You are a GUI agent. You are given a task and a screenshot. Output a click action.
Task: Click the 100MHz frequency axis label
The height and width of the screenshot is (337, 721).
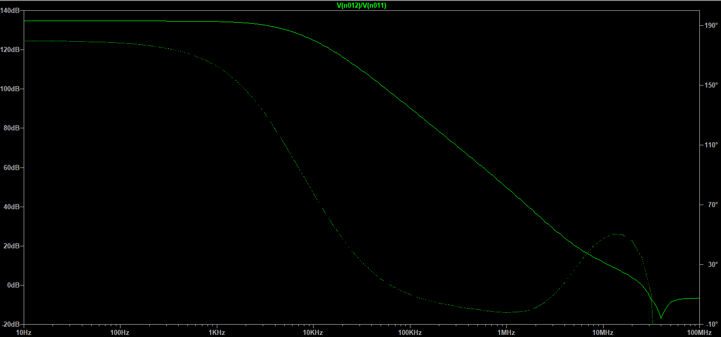pyautogui.click(x=699, y=332)
